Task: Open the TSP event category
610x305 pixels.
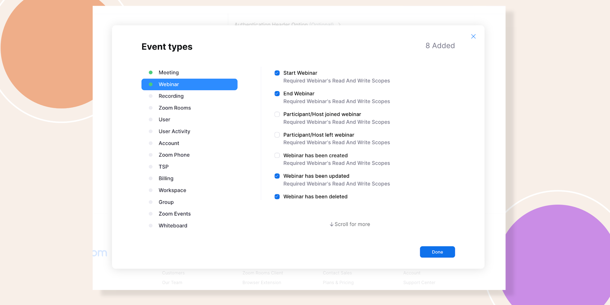Action: pos(189,167)
